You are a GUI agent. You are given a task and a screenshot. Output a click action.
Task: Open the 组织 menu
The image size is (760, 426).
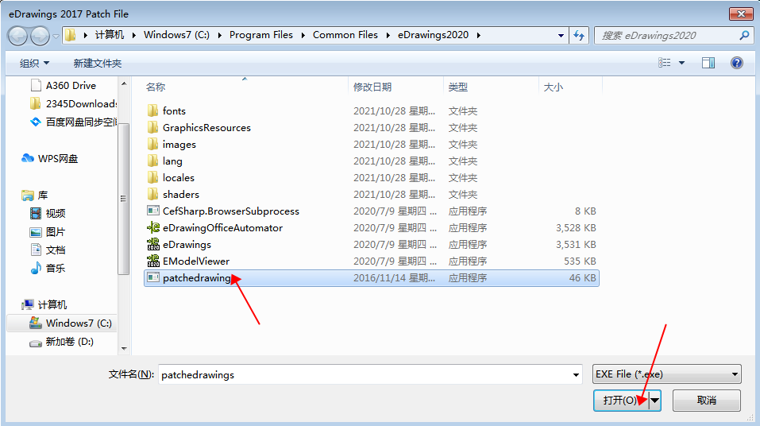[x=34, y=63]
